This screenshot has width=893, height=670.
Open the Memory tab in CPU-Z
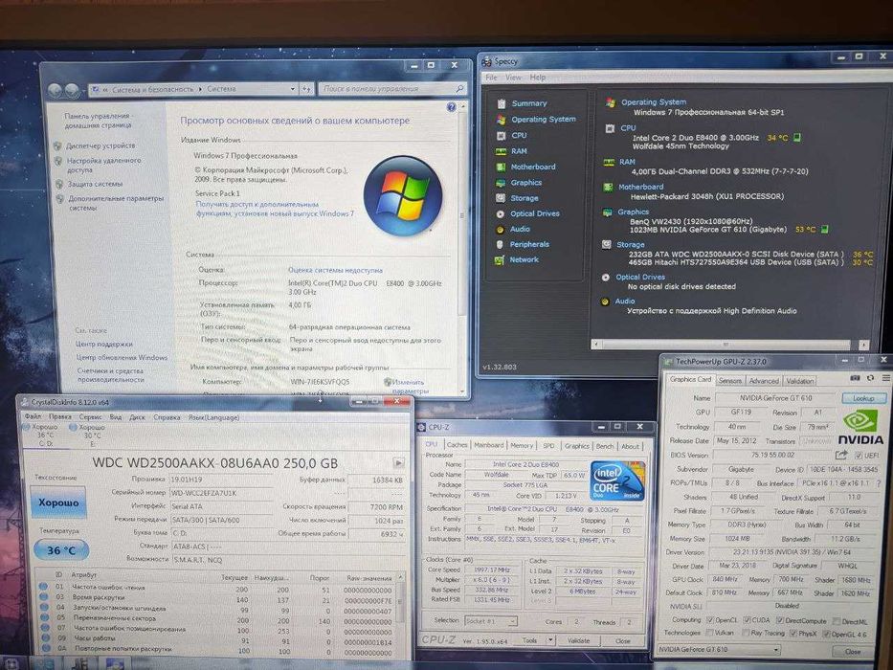[522, 445]
